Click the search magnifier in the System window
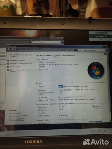The width and height of the screenshot is (112, 149). [107, 51]
